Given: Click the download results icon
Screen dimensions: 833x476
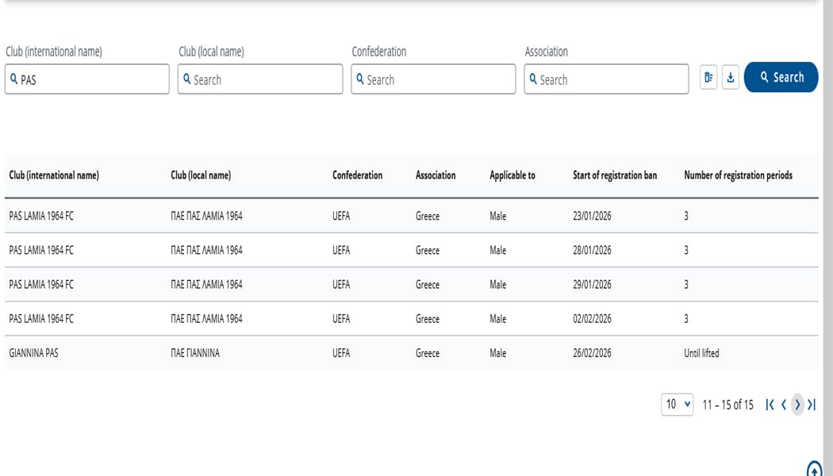Looking at the screenshot, I should coord(731,78).
